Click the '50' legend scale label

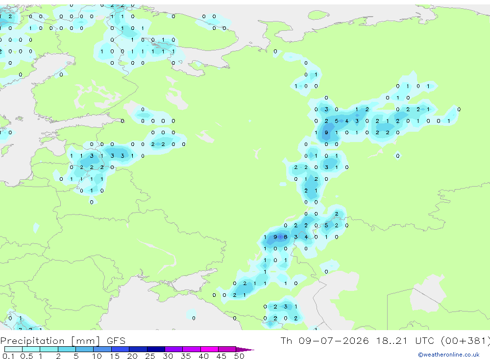pos(239,356)
